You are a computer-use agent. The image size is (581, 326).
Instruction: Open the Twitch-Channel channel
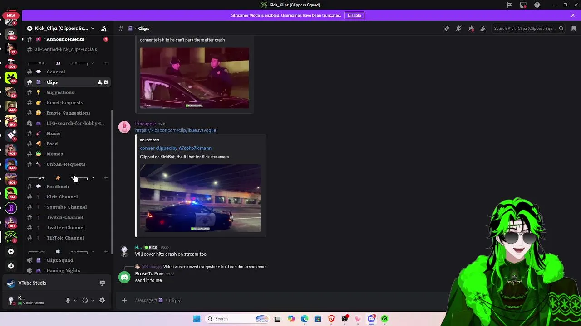tap(67, 217)
